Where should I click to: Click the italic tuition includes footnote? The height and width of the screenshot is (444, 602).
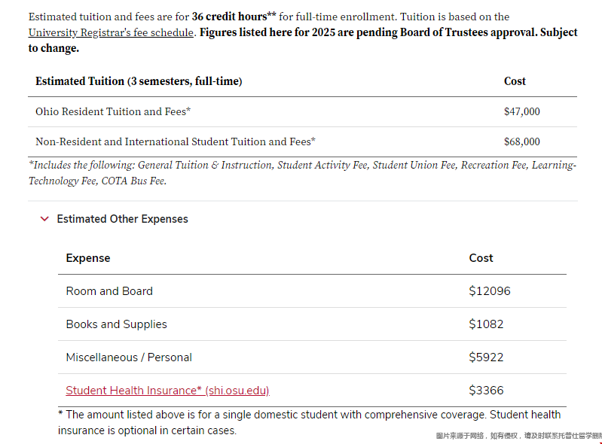pos(303,173)
